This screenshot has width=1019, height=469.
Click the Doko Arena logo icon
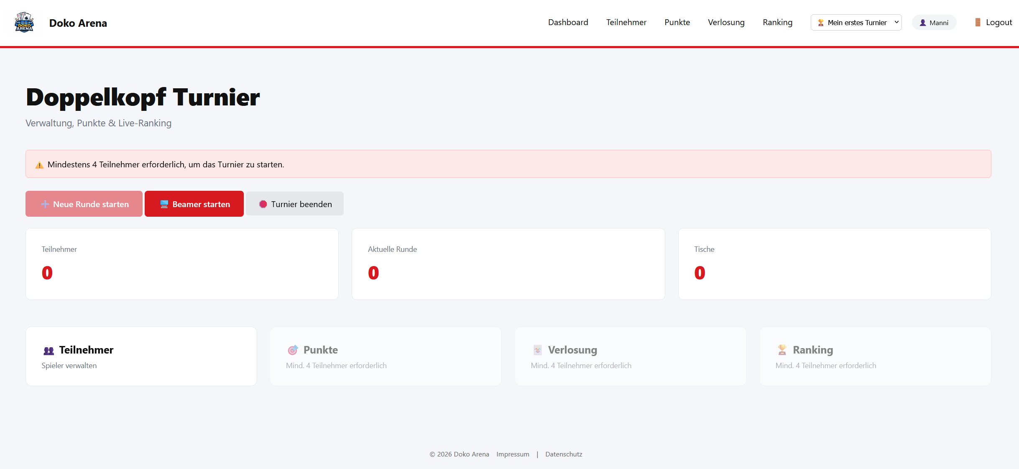click(24, 23)
